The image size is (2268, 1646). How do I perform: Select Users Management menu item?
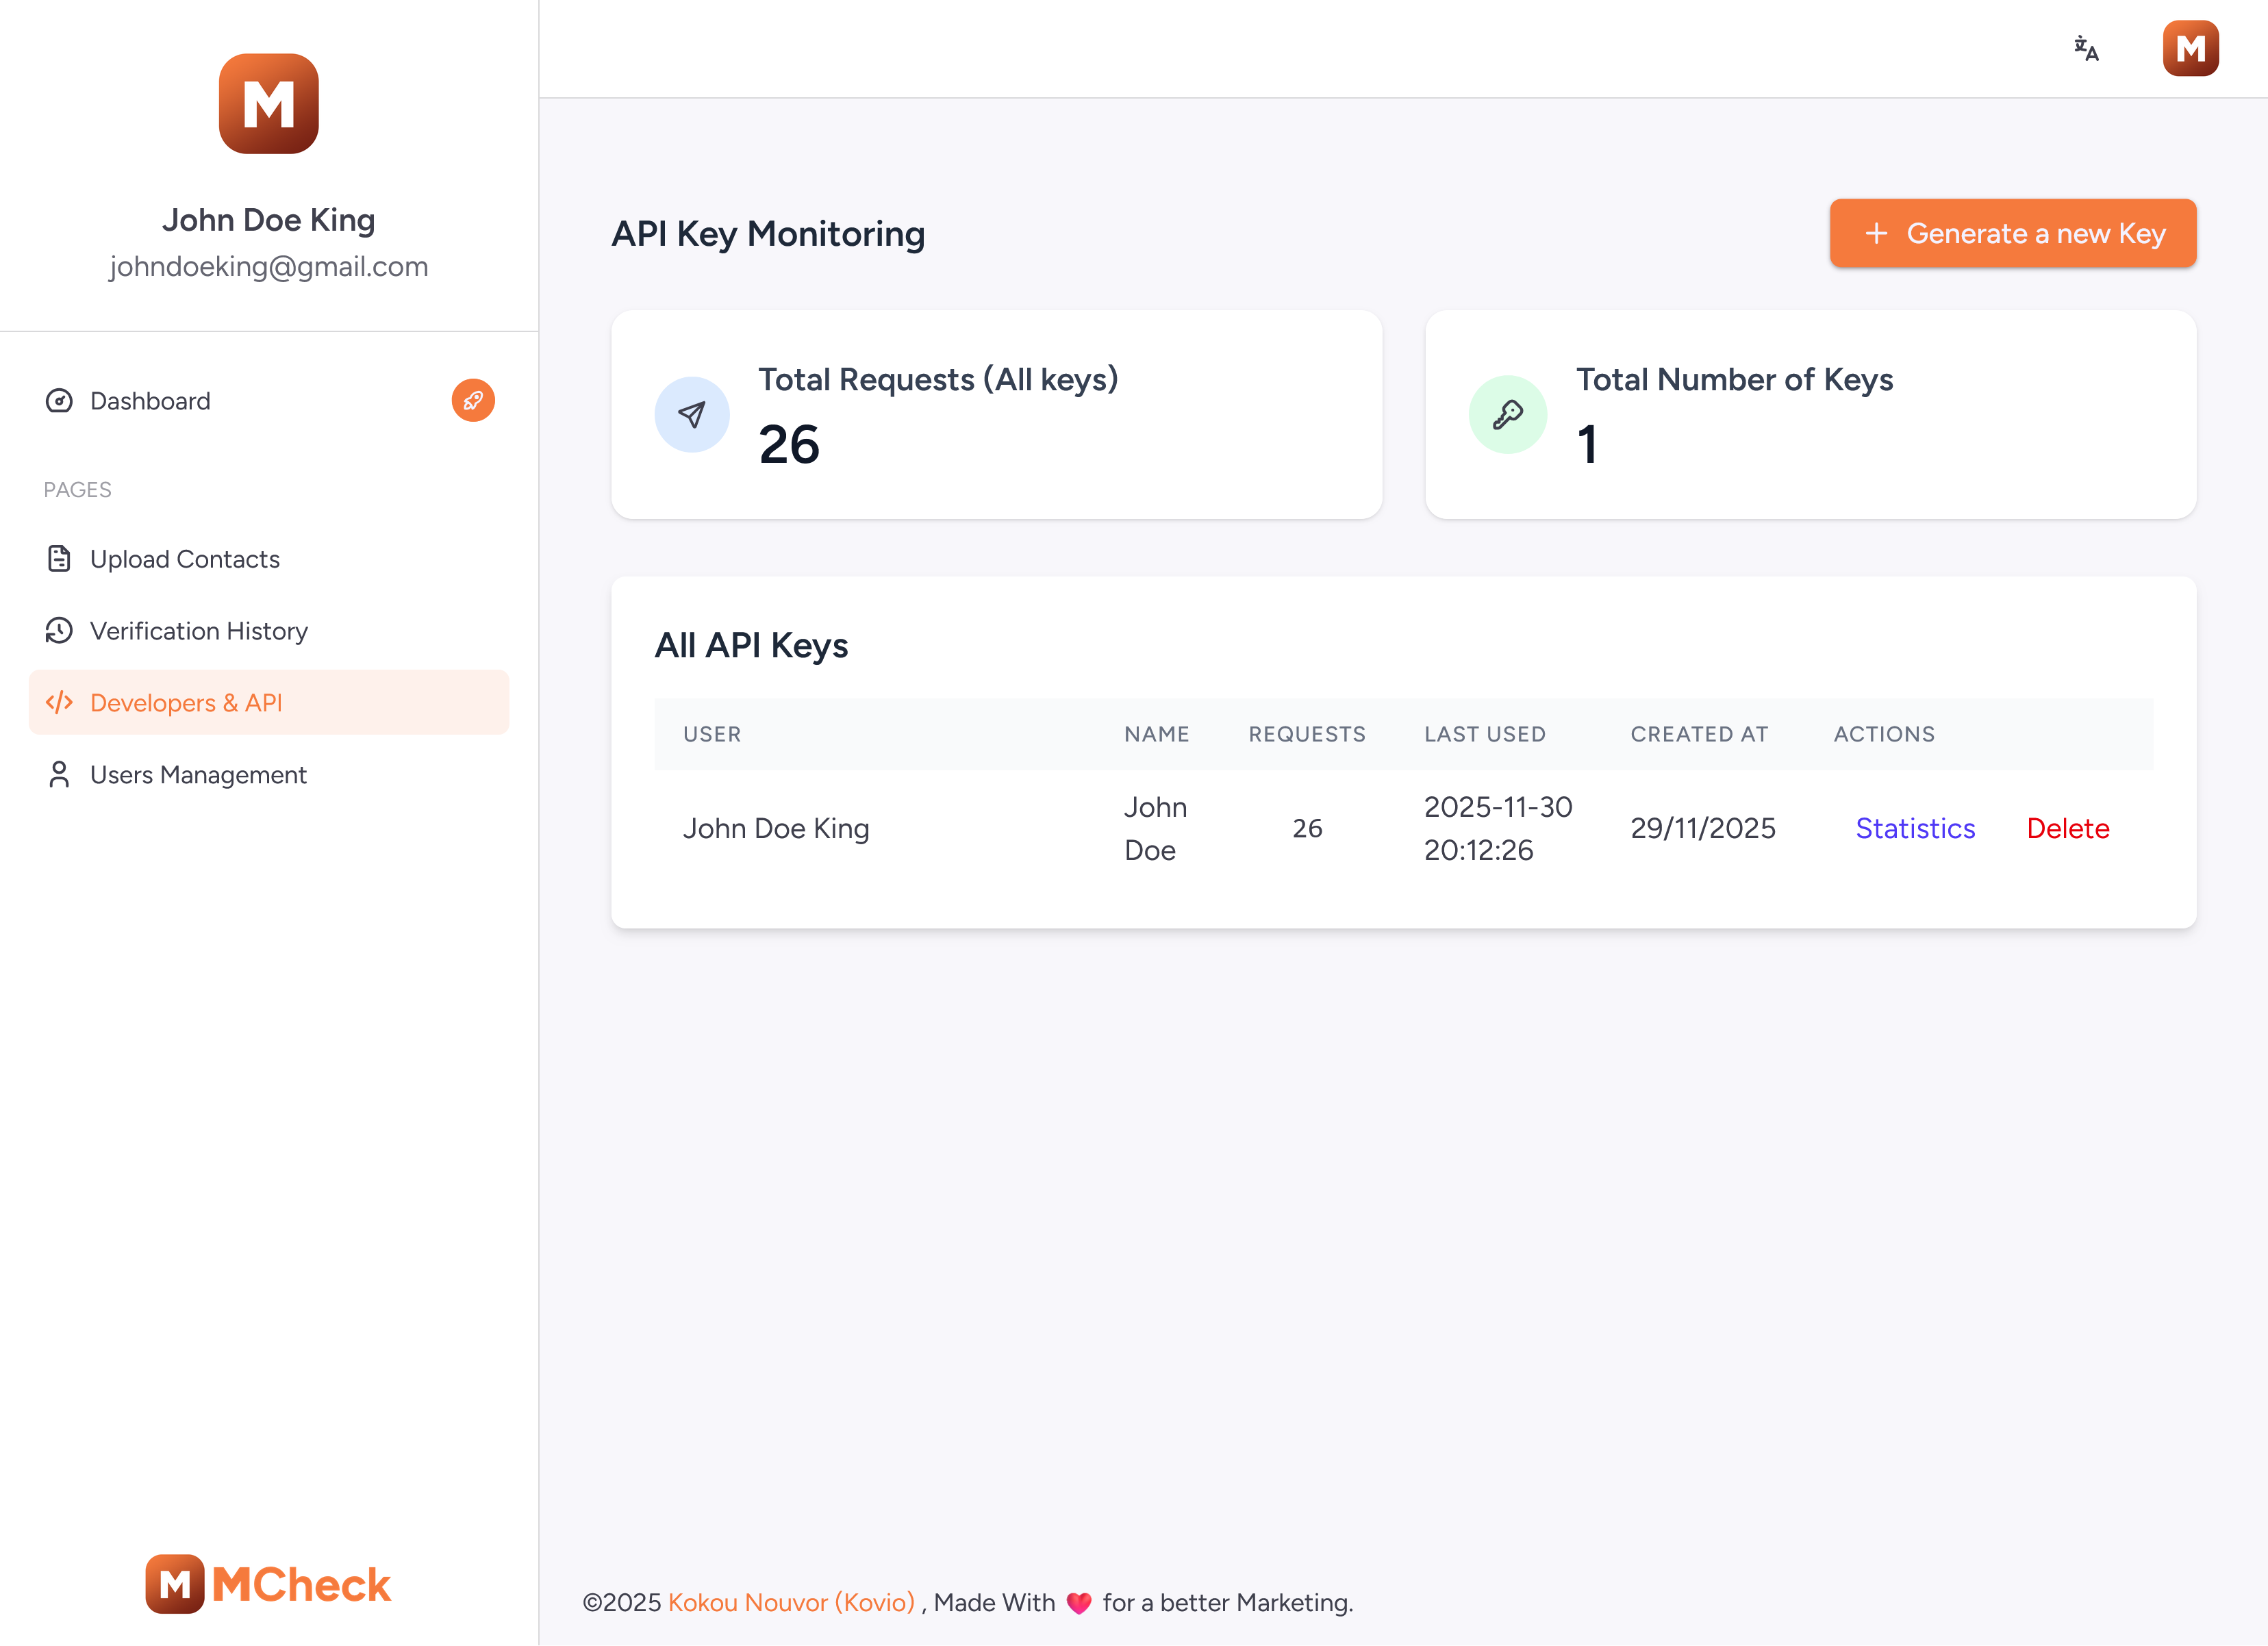point(198,775)
